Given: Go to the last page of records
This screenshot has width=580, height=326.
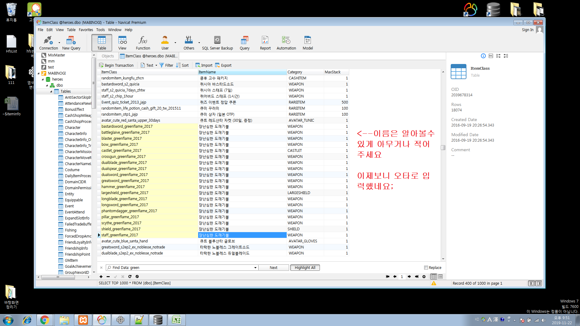Looking at the screenshot, I should [417, 276].
